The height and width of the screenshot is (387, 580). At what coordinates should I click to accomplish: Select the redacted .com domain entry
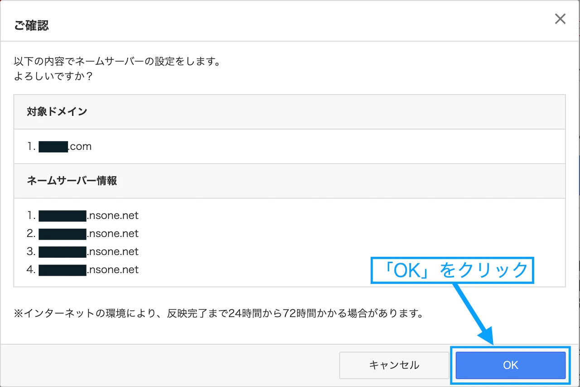tap(66, 146)
